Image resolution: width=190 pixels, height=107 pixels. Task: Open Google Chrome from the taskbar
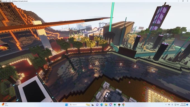coord(123,105)
